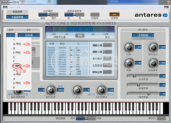Click the 440.0 赫兹 value field

61,90
